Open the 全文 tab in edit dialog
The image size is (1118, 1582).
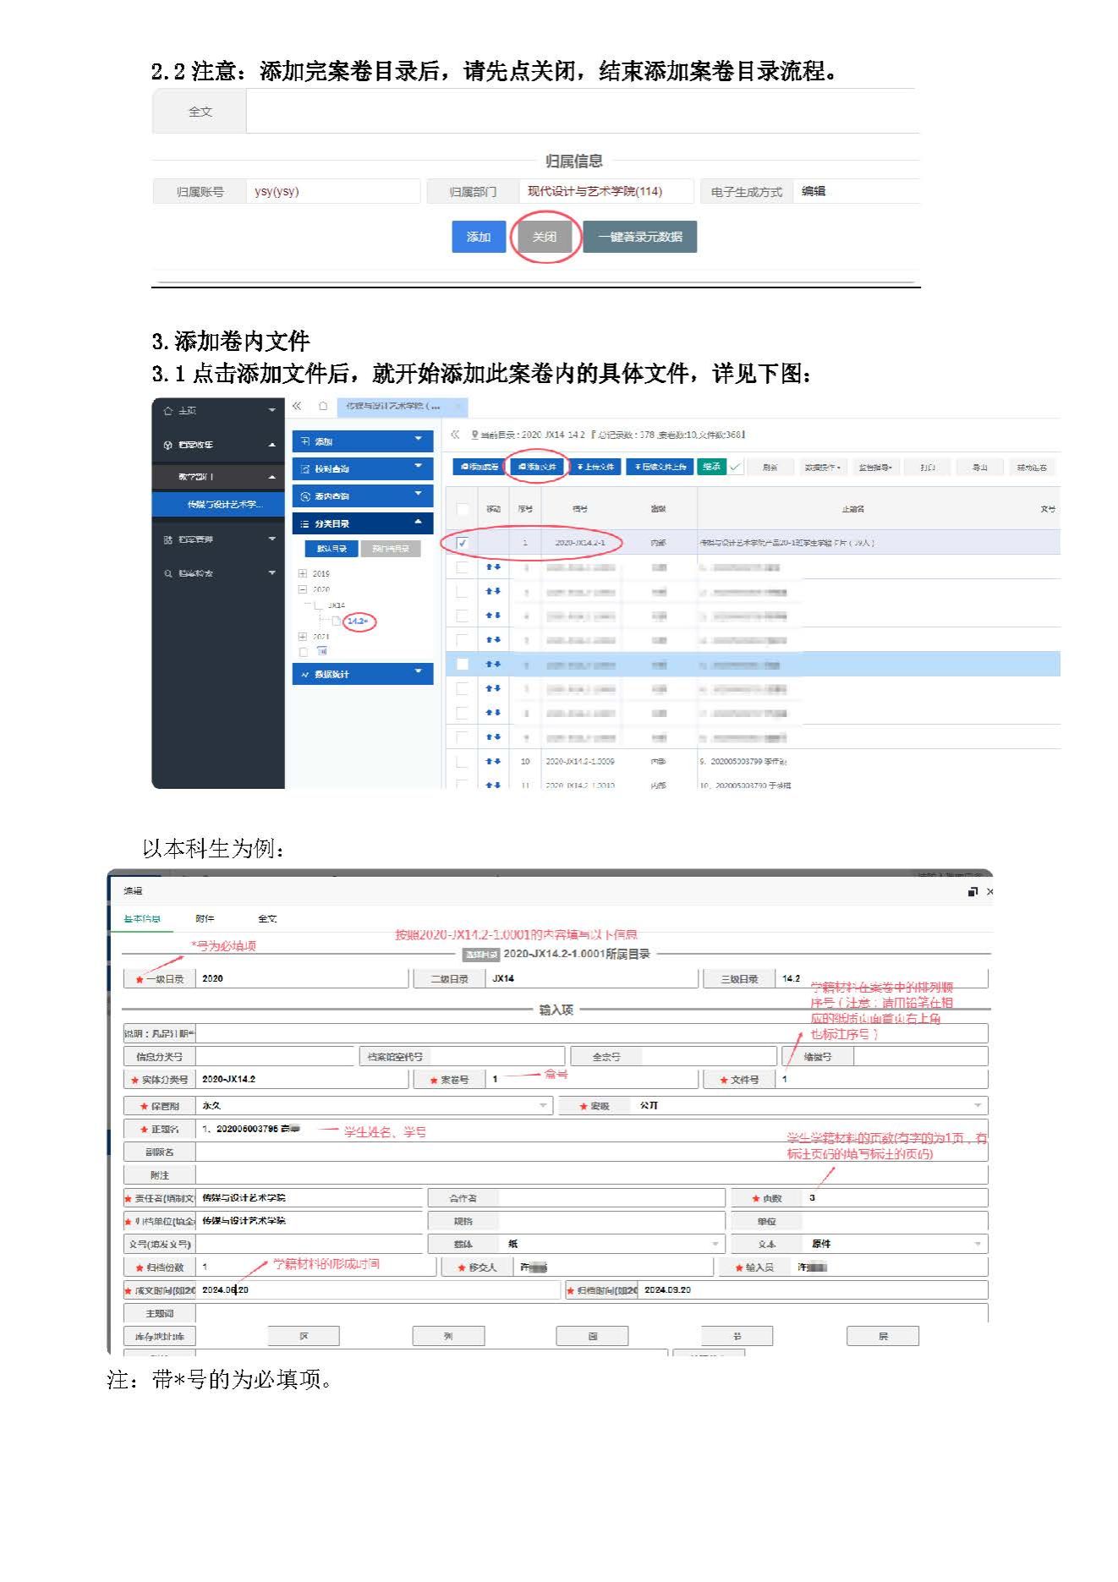267,918
